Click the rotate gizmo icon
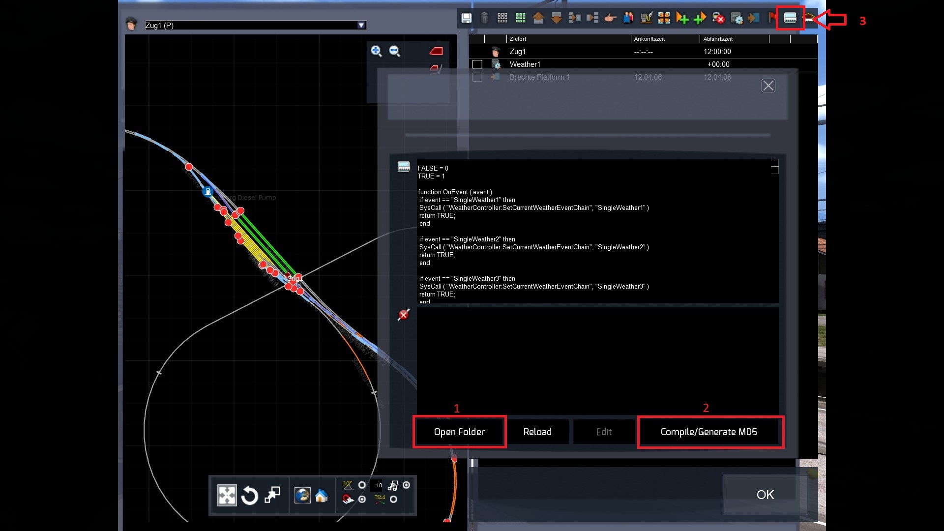This screenshot has width=944, height=531. point(249,496)
